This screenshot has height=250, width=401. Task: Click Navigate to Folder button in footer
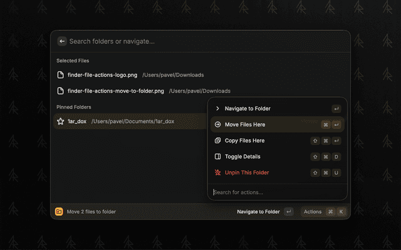tap(258, 212)
